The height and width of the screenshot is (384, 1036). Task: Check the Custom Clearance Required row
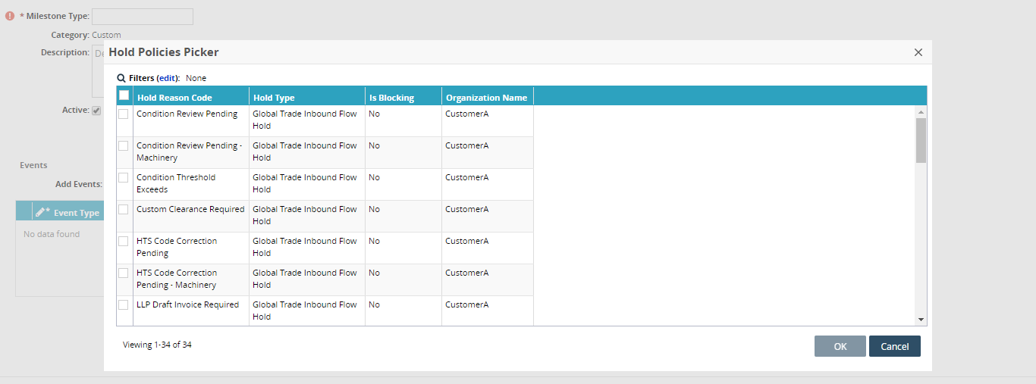click(x=123, y=210)
